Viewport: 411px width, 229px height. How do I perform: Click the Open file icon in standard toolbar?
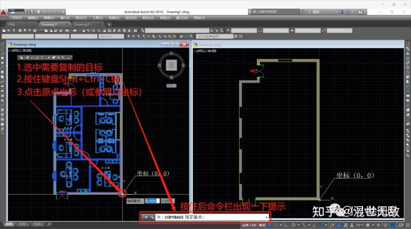pos(9,30)
